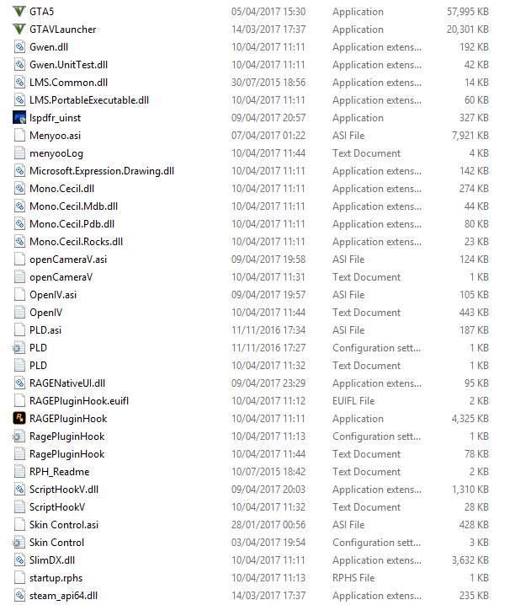Click the date 09/04/2017 20:57
Viewport: 515px width, 605px height.
click(x=268, y=118)
